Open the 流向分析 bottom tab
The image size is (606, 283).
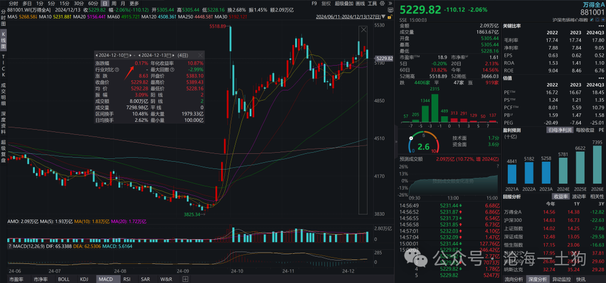[513, 279]
